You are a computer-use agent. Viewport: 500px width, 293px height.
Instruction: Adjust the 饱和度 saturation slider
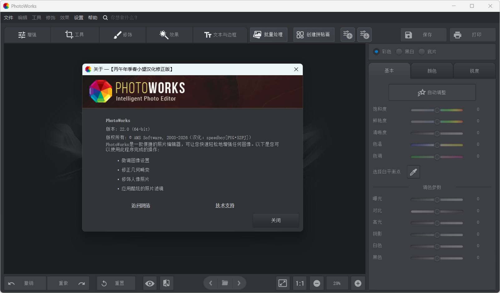437,110
